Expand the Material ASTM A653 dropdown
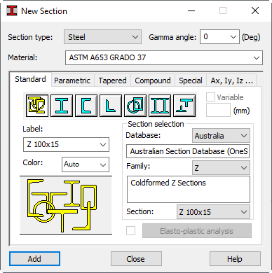This screenshot has width=272, height=273. pyautogui.click(x=164, y=57)
